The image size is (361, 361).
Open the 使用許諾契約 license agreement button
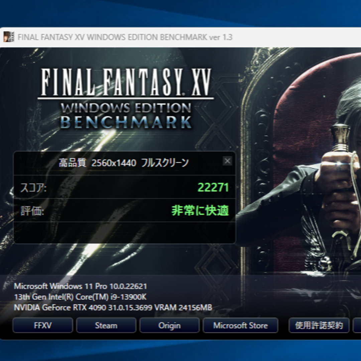click(x=319, y=325)
